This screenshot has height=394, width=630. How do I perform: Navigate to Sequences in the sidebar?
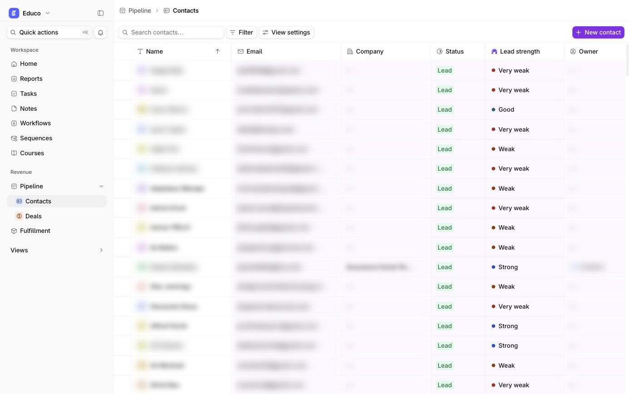[57, 138]
